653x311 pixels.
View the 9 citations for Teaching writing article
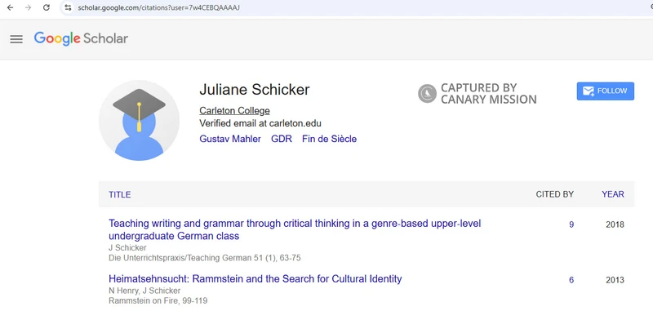click(571, 224)
